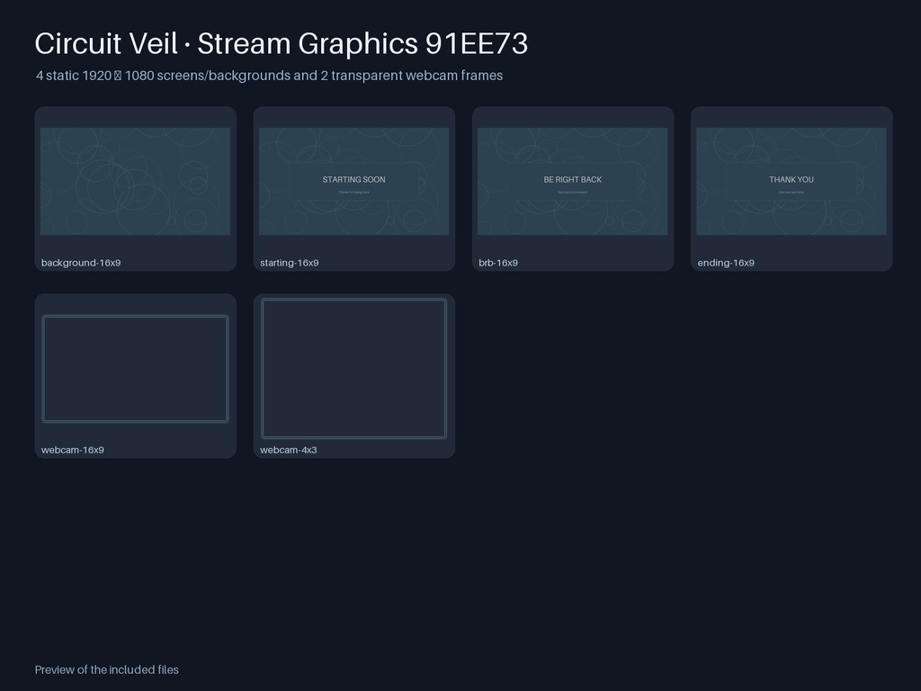Click the brb-16x9 file label
This screenshot has height=691, width=921.
pyautogui.click(x=498, y=263)
